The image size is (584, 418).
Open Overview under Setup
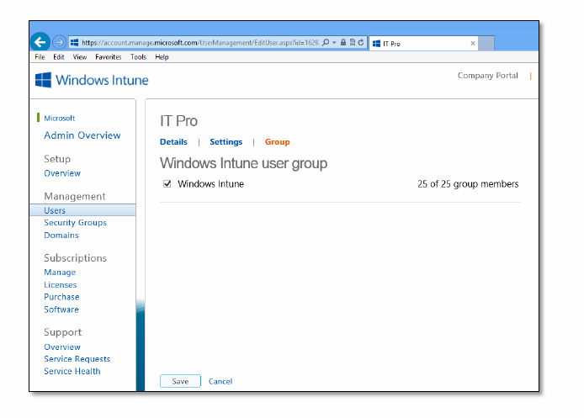click(62, 173)
